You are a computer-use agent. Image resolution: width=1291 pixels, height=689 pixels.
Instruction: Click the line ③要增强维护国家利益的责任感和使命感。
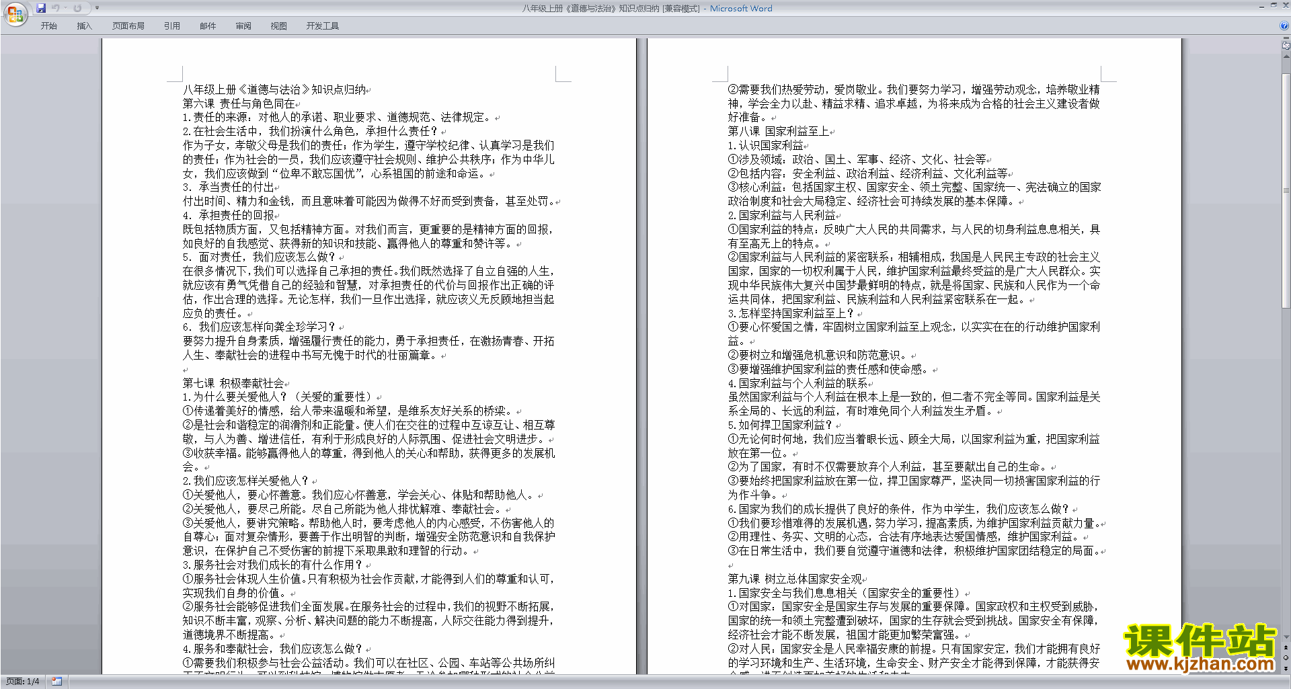pos(828,369)
